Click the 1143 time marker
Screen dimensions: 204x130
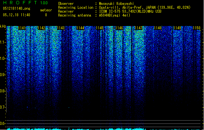pyautogui.click(x=61, y=28)
